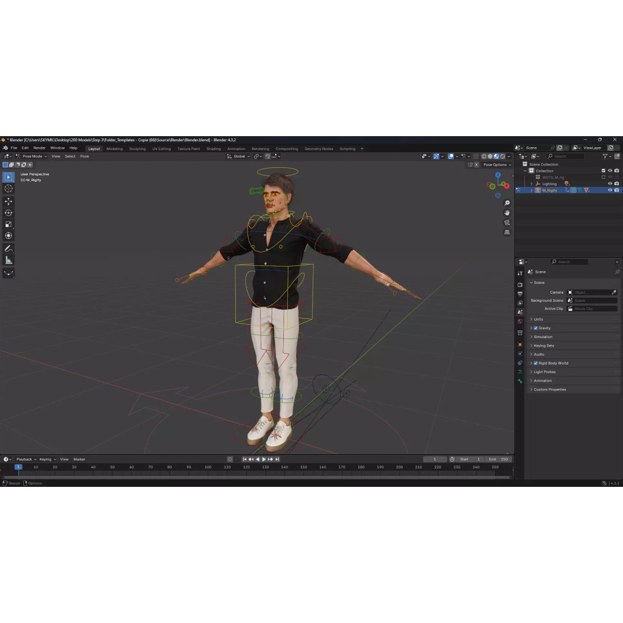Pick the Breakdowner pose tool
Viewport: 623px width, 623px height.
click(8, 273)
